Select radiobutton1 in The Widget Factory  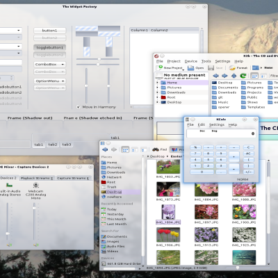(x=10, y=87)
